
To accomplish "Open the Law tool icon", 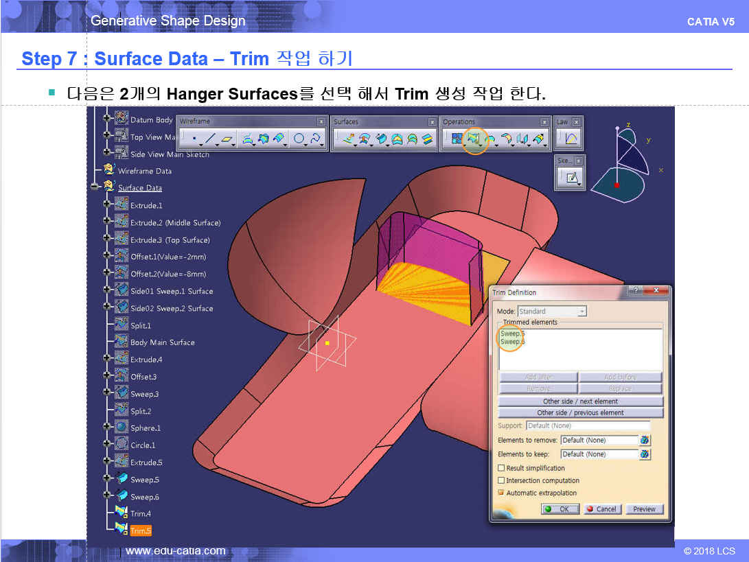I will [x=571, y=139].
